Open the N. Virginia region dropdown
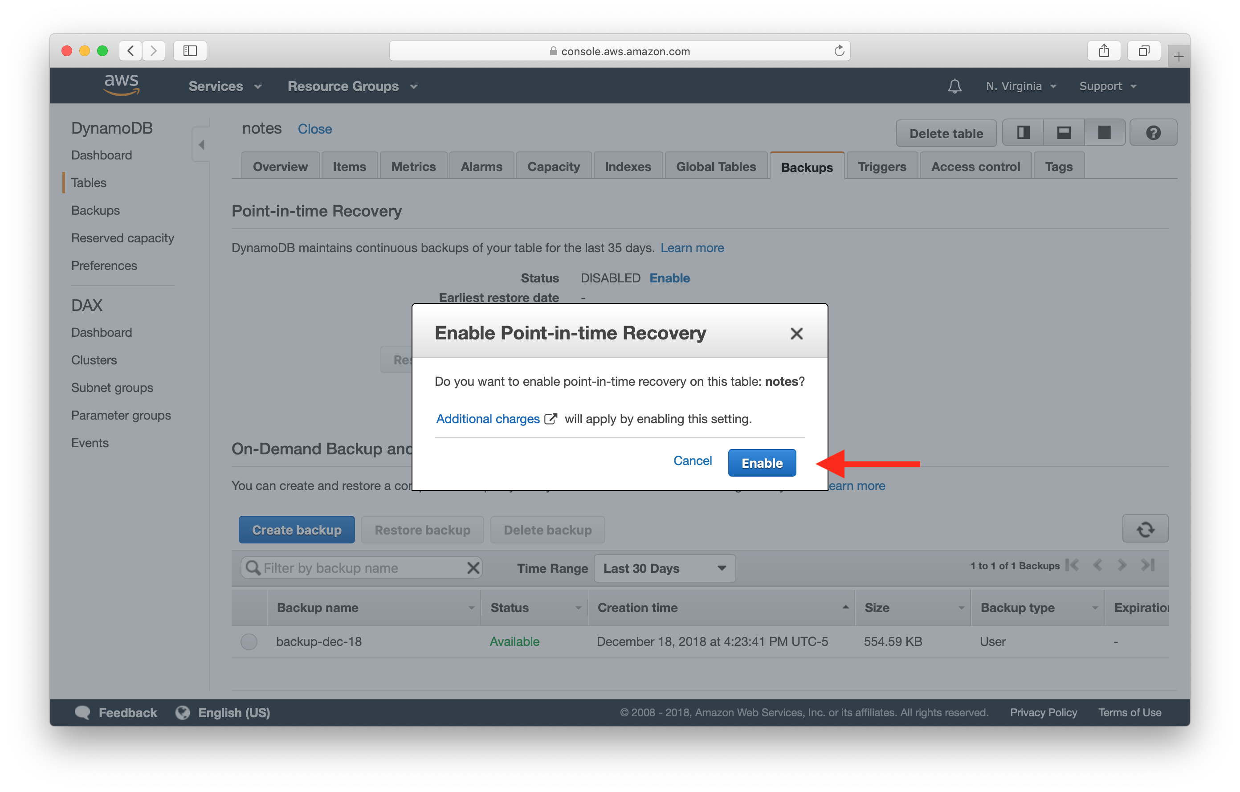The height and width of the screenshot is (792, 1240). (1020, 86)
